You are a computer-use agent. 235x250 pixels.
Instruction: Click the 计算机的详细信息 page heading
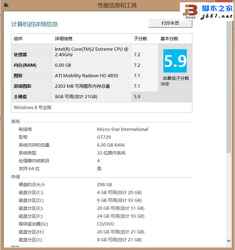tap(34, 24)
